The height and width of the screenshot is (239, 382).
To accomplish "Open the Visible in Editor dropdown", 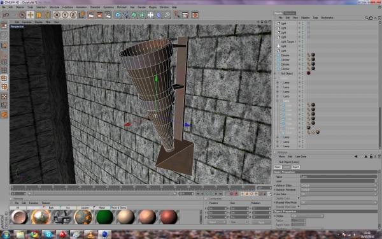I will [x=339, y=185].
